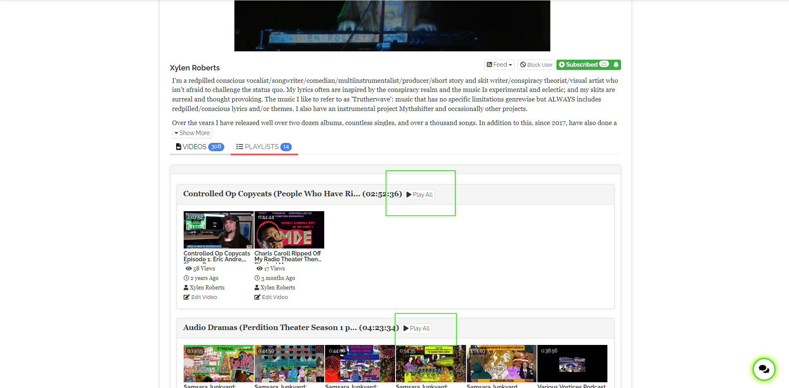Click the play icon inside the Subscribed button
The height and width of the screenshot is (388, 789).
coord(563,65)
